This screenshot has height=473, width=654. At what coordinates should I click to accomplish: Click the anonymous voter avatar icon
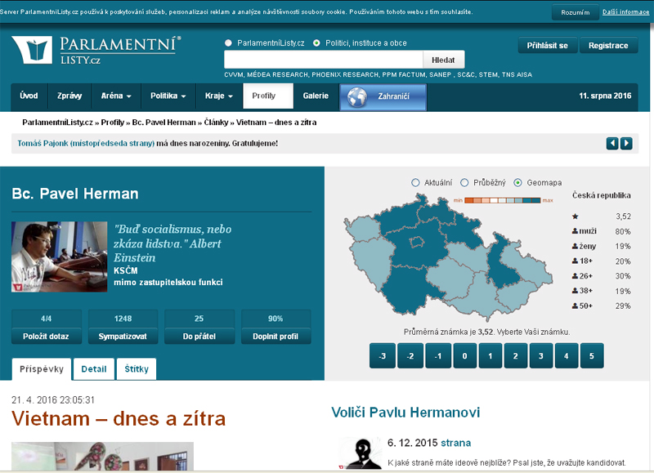click(361, 453)
